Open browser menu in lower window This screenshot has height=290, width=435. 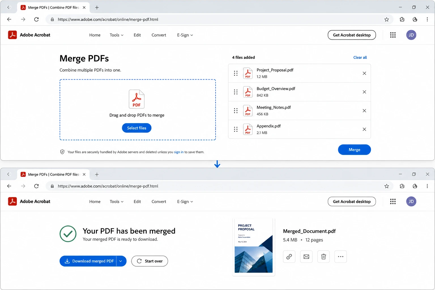[x=427, y=186]
